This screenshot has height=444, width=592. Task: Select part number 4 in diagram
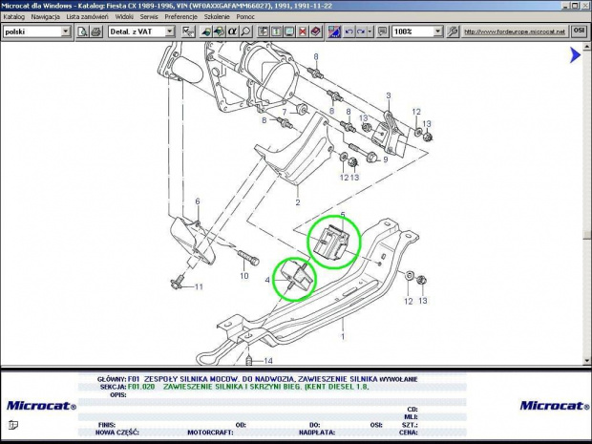point(267,280)
